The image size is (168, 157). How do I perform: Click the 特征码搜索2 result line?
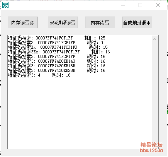click(56, 43)
